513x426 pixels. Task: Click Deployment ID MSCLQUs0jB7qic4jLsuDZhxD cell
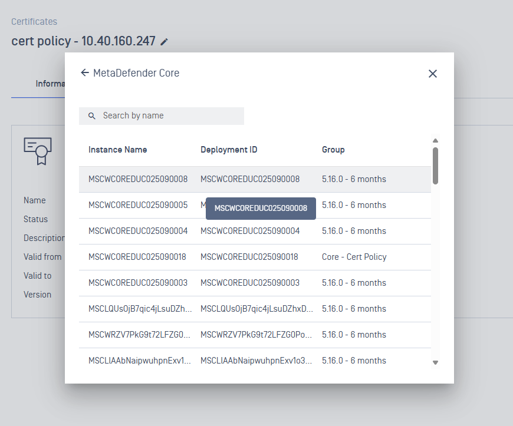click(257, 309)
